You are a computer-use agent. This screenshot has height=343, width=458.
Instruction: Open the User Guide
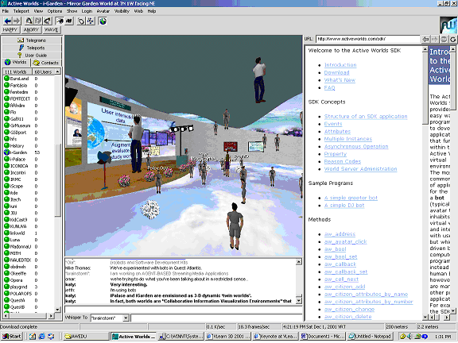coord(32,55)
